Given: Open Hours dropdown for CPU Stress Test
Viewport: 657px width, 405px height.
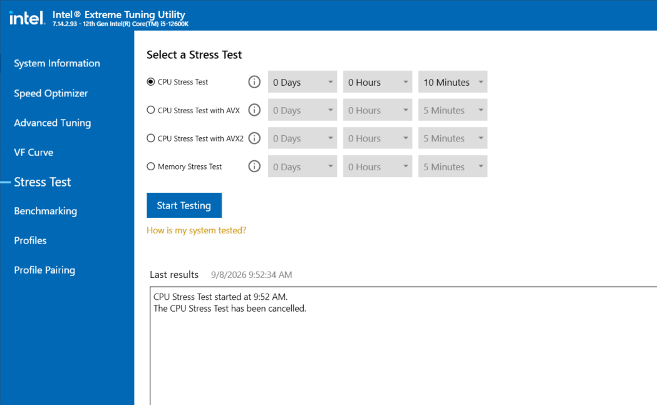Looking at the screenshot, I should click(x=378, y=81).
